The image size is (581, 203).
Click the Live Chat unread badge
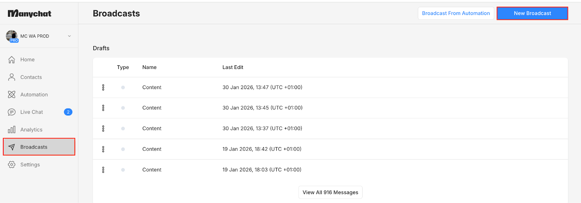coord(68,112)
